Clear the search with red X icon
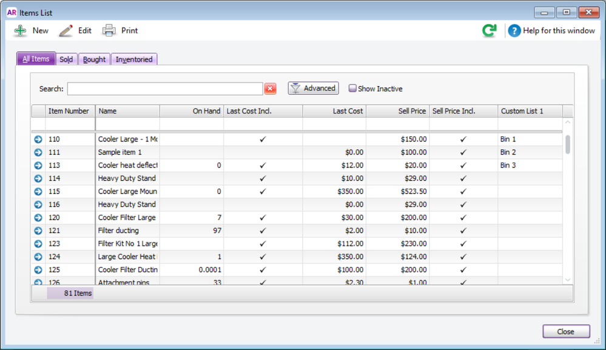Image resolution: width=606 pixels, height=350 pixels. click(x=270, y=89)
